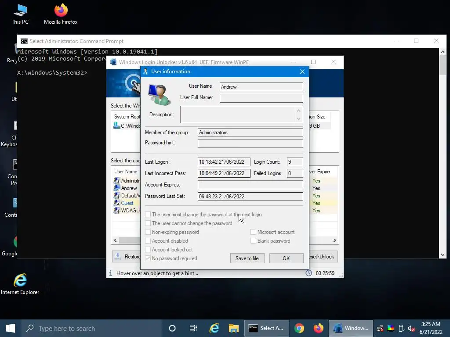
Task: Open File Explorer from the taskbar
Action: click(234, 328)
